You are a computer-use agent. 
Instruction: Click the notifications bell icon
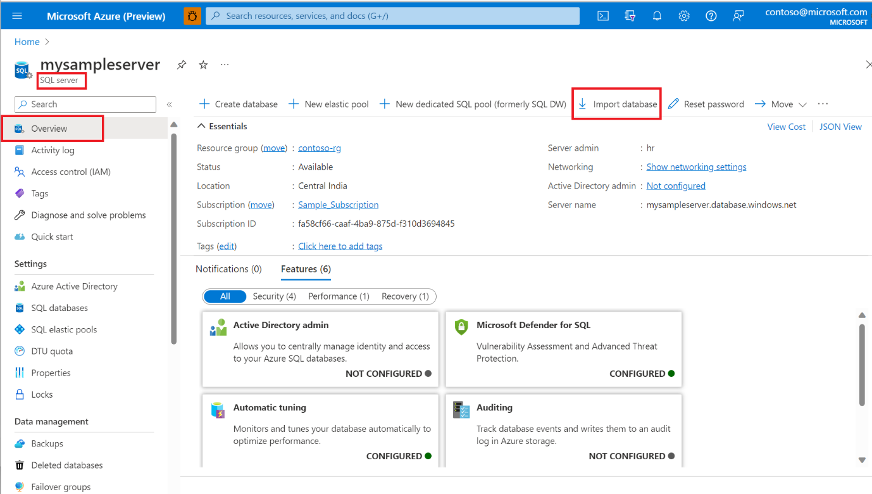(x=657, y=16)
